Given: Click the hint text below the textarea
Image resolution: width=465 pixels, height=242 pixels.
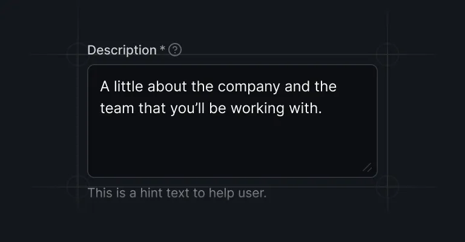Looking at the screenshot, I should click(177, 193).
